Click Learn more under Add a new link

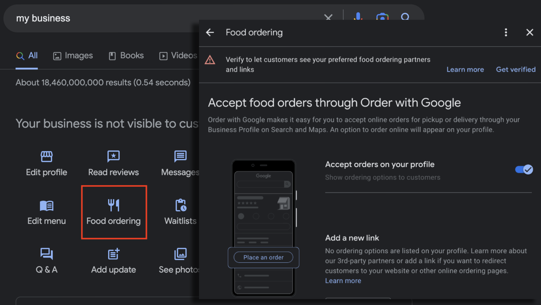[343, 281]
